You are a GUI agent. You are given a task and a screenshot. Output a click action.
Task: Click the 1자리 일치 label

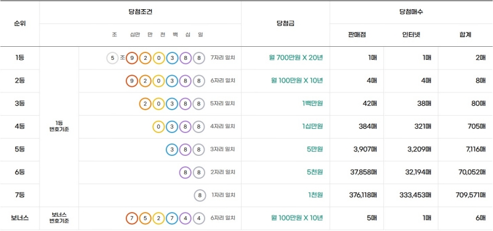pyautogui.click(x=223, y=195)
